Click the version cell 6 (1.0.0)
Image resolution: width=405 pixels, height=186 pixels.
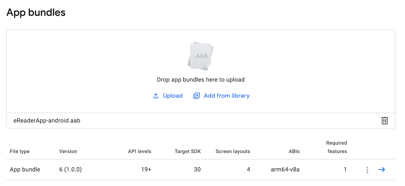[70, 169]
